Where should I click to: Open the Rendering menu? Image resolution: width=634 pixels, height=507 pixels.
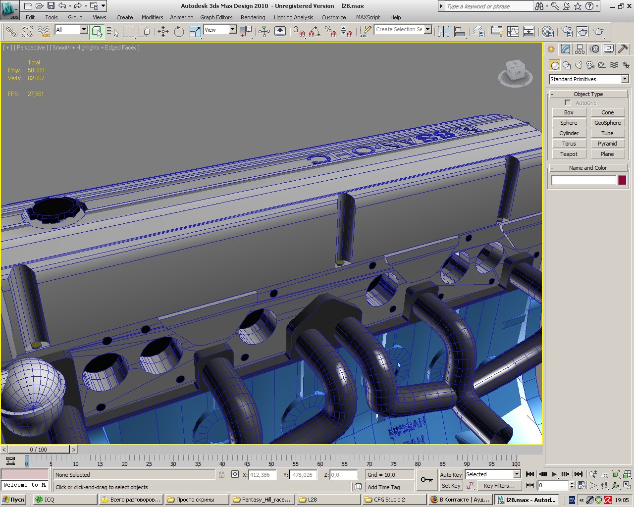253,17
